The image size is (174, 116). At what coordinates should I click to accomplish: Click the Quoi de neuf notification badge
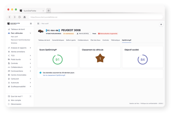point(30,96)
